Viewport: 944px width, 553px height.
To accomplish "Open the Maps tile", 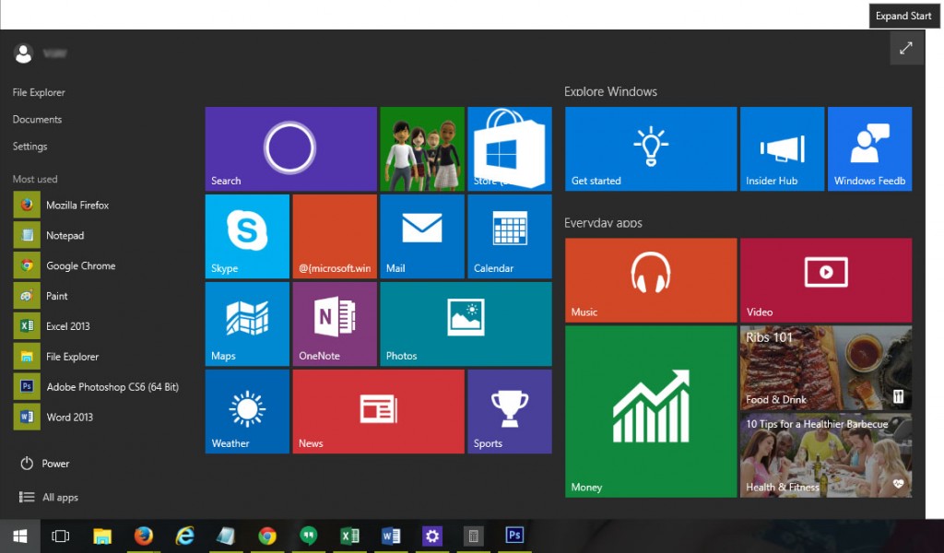I will point(247,324).
